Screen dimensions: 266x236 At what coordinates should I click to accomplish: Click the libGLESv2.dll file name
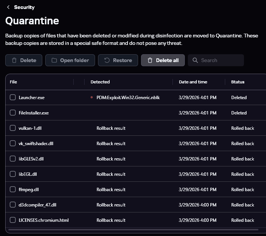click(31, 159)
